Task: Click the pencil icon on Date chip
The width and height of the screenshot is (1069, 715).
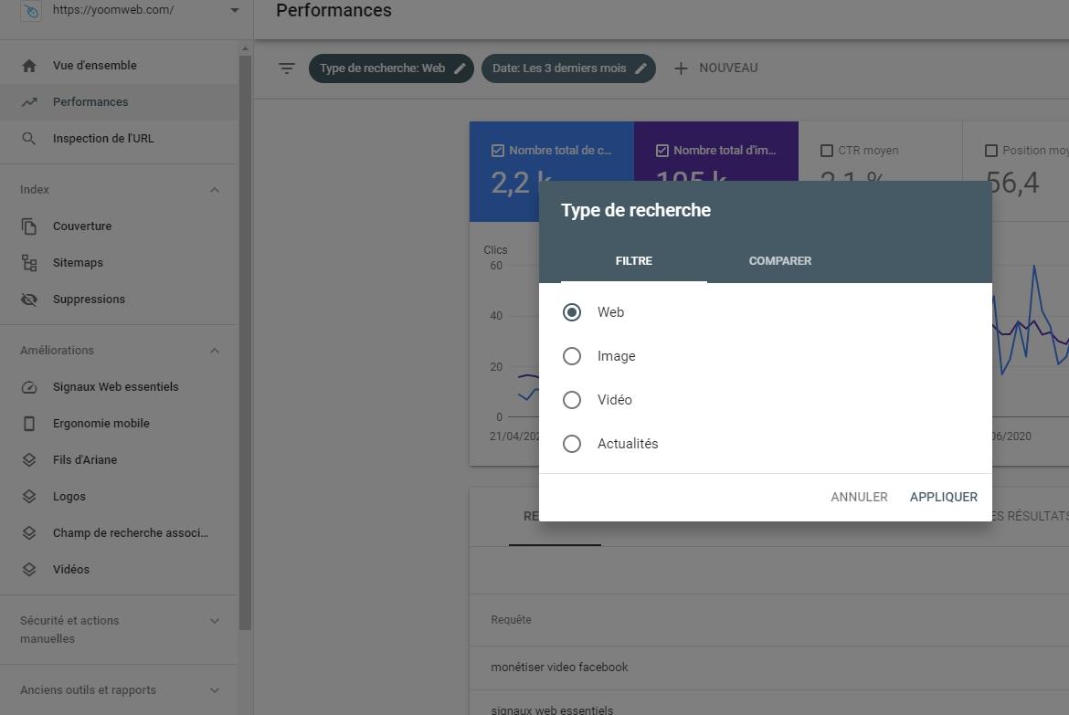Action: point(641,68)
